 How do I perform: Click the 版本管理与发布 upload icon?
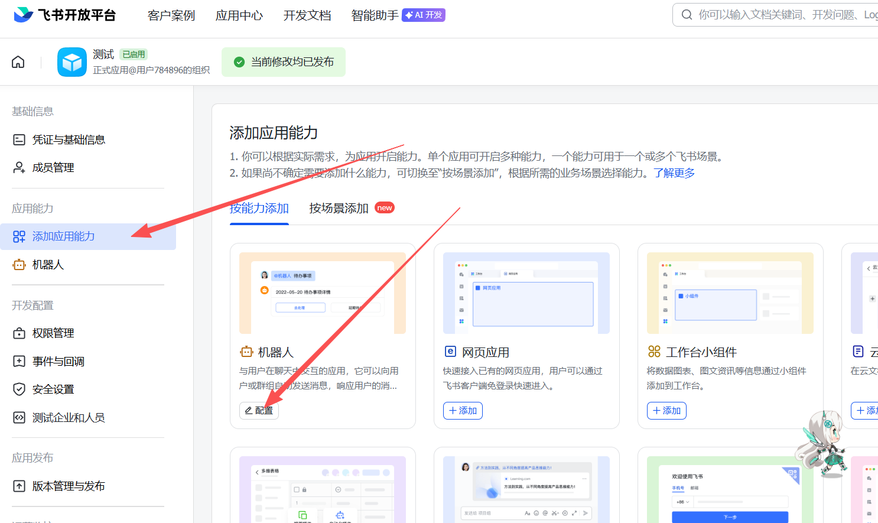[19, 486]
